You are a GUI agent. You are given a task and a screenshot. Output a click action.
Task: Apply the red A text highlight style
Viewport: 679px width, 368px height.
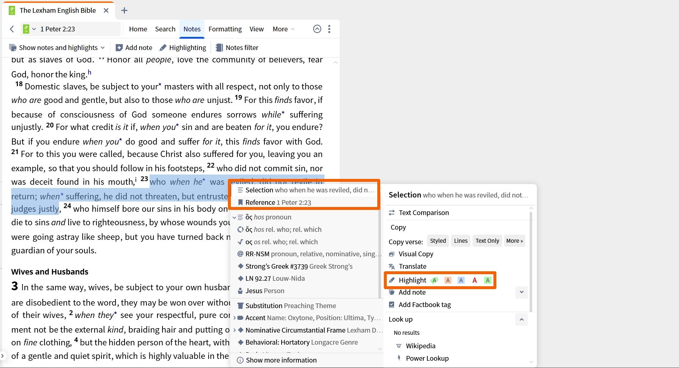(x=474, y=280)
